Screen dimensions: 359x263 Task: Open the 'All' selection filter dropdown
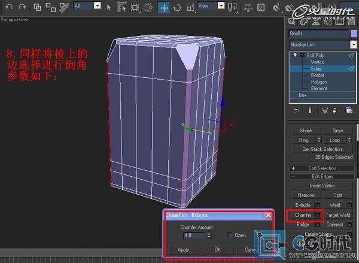(98, 6)
